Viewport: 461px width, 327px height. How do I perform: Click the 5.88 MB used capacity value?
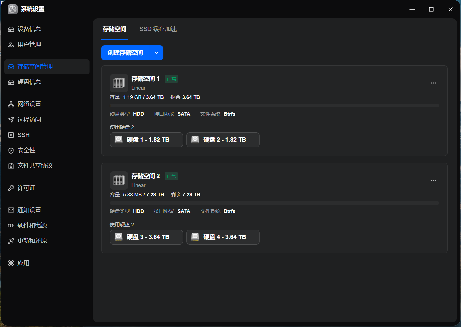click(132, 195)
